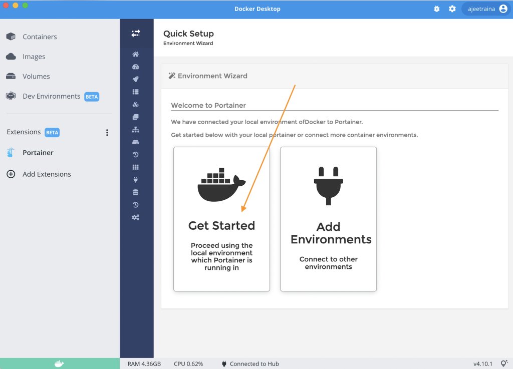Go to Images in Docker Desktop sidebar
The height and width of the screenshot is (369, 513).
coord(34,57)
